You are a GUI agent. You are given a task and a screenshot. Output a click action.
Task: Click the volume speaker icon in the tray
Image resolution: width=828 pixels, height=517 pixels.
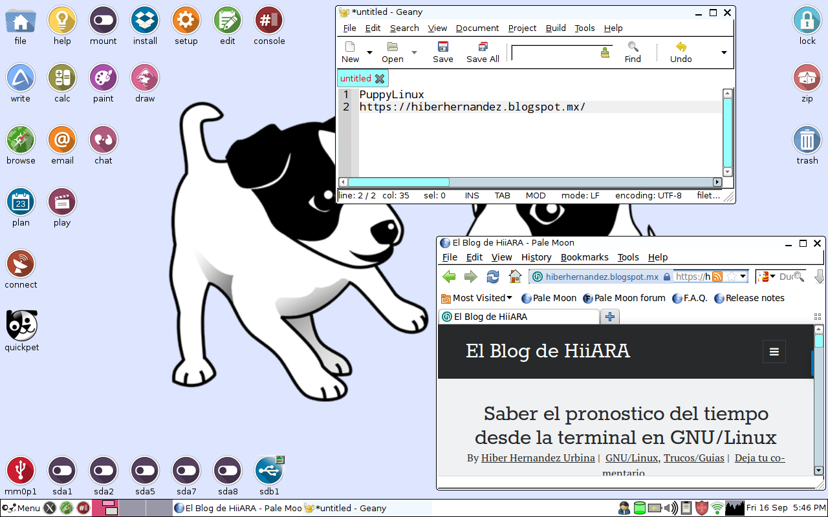pyautogui.click(x=671, y=508)
